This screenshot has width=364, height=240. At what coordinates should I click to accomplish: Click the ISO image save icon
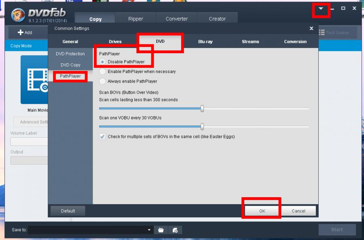[x=175, y=230]
